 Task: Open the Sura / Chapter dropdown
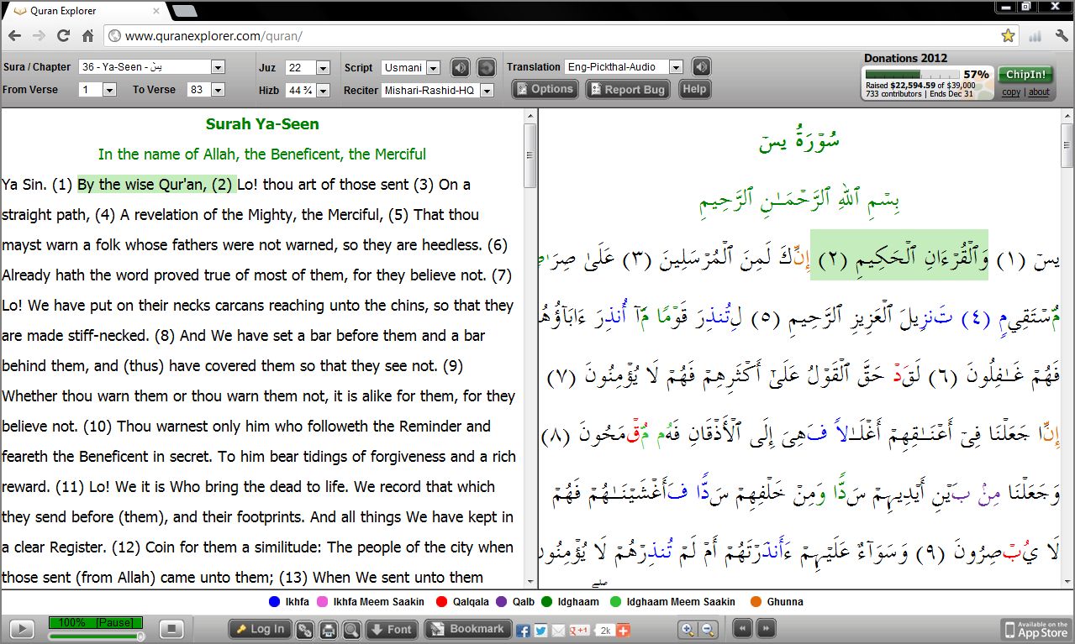[218, 67]
